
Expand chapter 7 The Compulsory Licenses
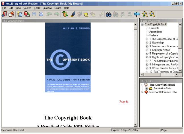147,61
